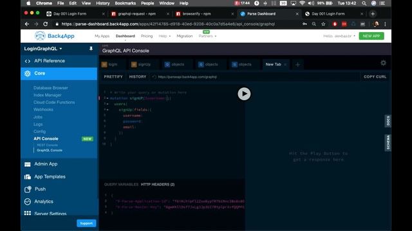The height and width of the screenshot is (231, 412).
Task: Click the password key icon in address bar
Action: [x=304, y=24]
